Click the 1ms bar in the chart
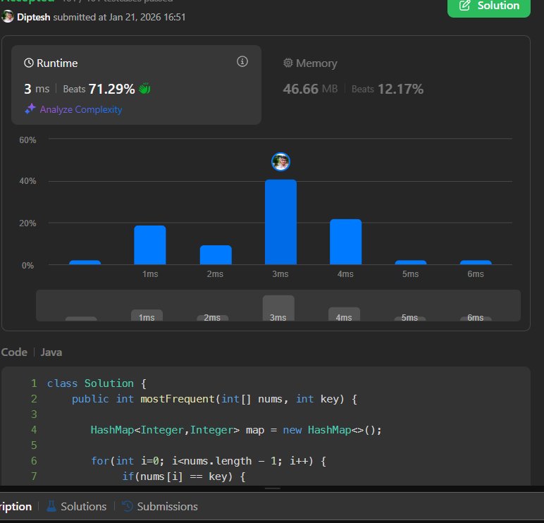 pyautogui.click(x=150, y=245)
